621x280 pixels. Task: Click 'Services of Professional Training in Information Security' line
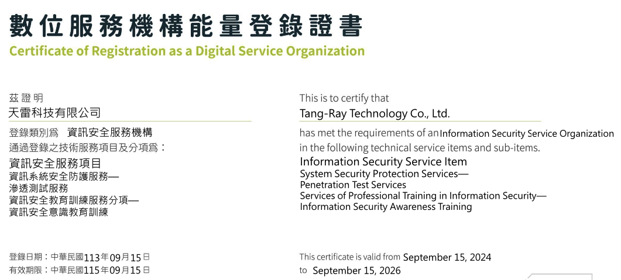click(x=423, y=196)
